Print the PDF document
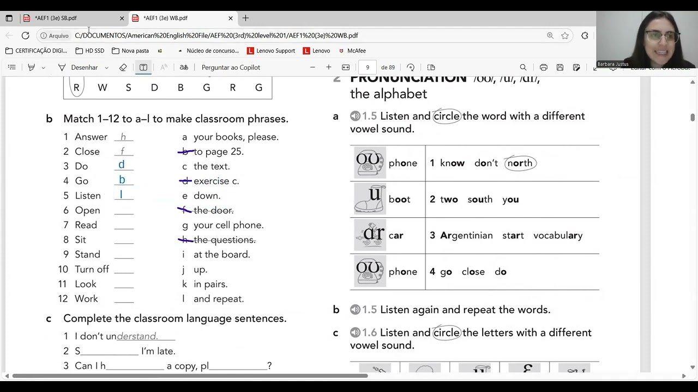The width and height of the screenshot is (698, 392). click(544, 68)
